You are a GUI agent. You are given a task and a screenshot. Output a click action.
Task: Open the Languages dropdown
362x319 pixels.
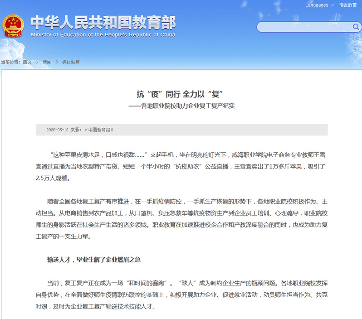[x=319, y=5]
